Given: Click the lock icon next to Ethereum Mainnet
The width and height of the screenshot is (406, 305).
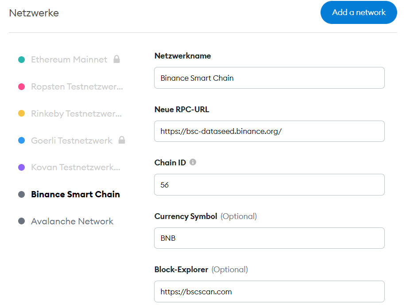Looking at the screenshot, I should [x=117, y=59].
